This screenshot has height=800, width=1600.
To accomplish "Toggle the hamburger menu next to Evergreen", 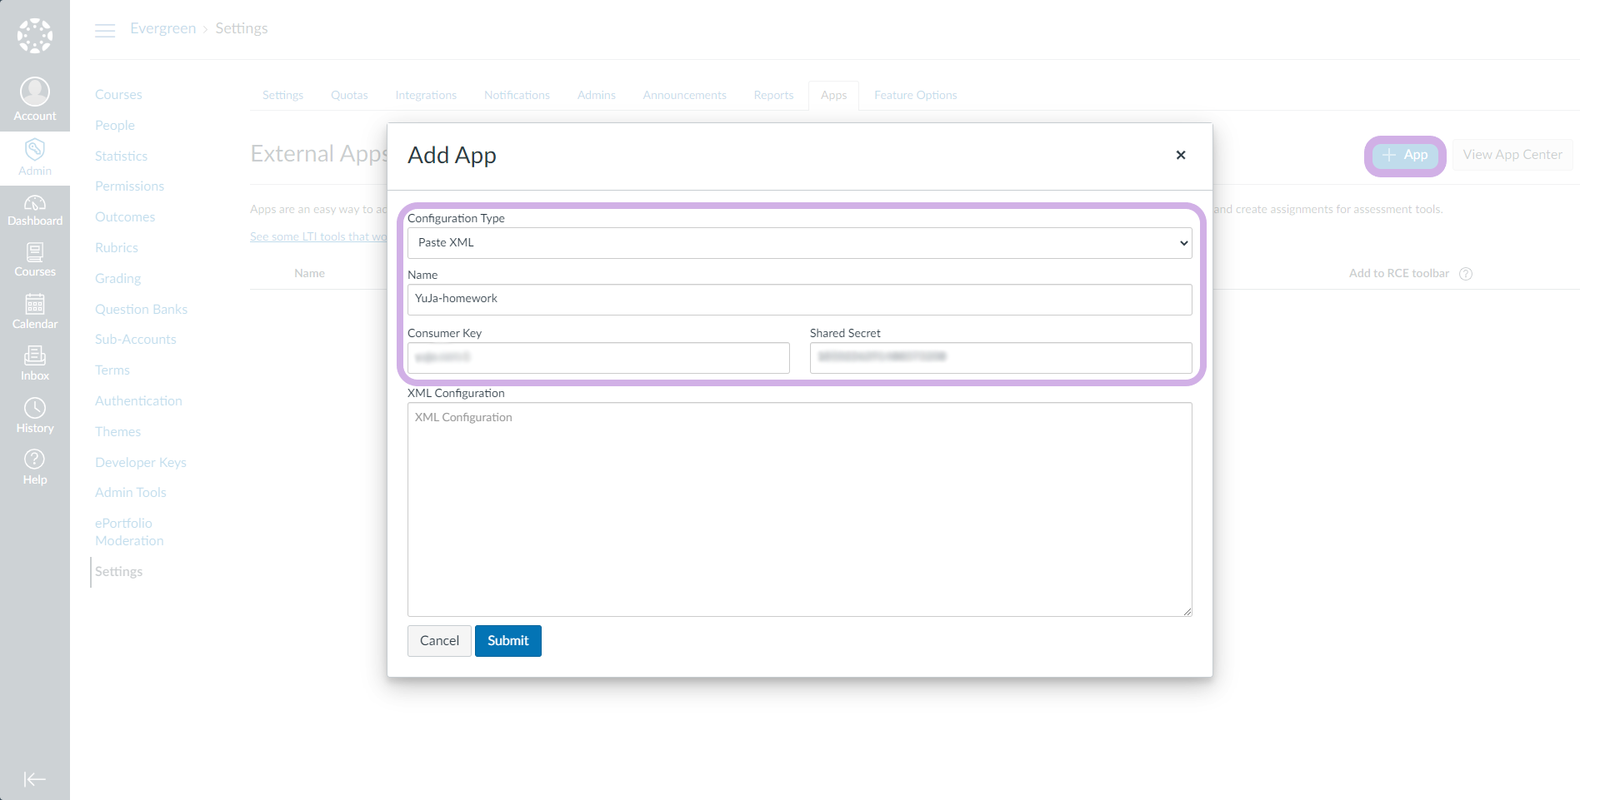I will click(x=105, y=31).
